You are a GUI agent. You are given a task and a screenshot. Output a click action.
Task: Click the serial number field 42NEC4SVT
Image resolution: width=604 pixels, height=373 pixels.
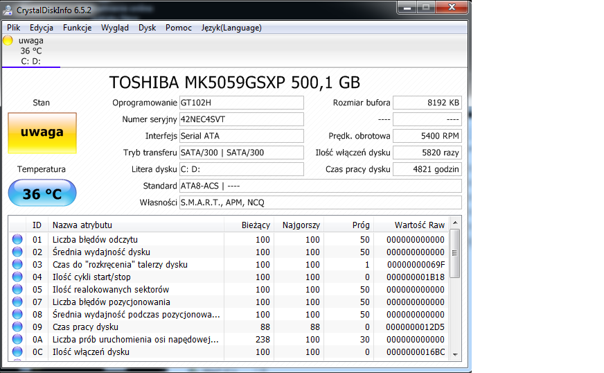242,119
